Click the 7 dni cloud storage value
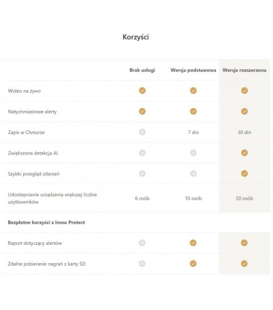 [x=193, y=132]
